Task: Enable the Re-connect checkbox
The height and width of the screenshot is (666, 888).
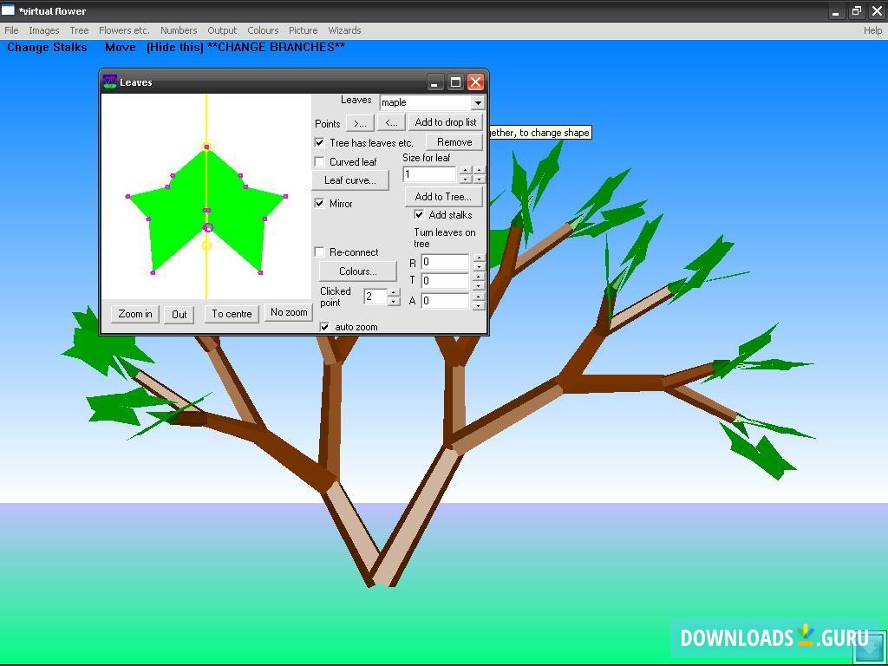Action: tap(319, 252)
